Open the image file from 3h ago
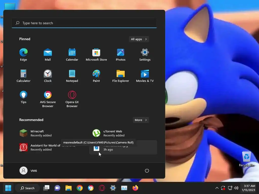 pos(123,147)
